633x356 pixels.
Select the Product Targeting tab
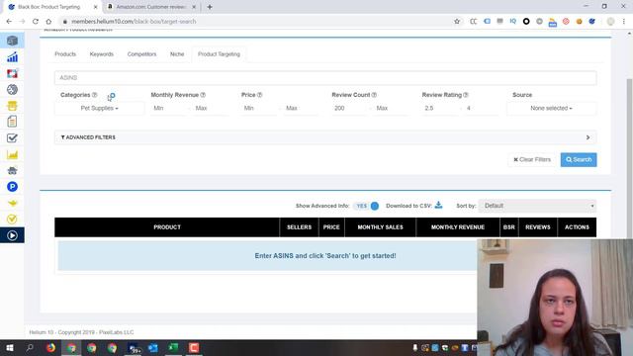219,54
